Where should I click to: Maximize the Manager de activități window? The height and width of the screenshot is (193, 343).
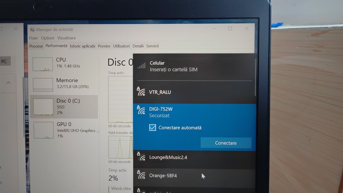(230, 28)
